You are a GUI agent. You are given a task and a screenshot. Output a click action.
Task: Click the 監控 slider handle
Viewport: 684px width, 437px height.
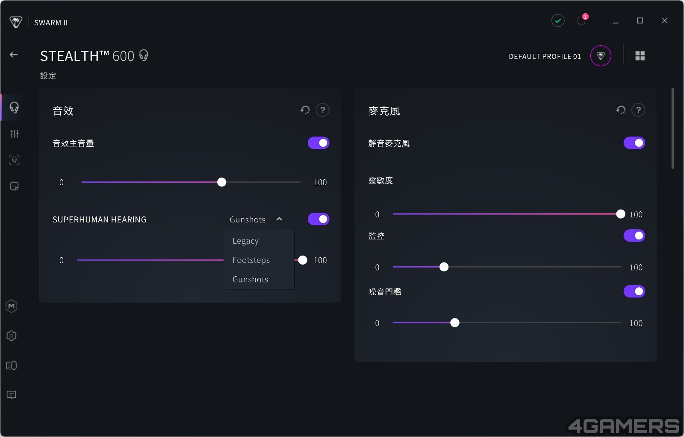point(444,267)
